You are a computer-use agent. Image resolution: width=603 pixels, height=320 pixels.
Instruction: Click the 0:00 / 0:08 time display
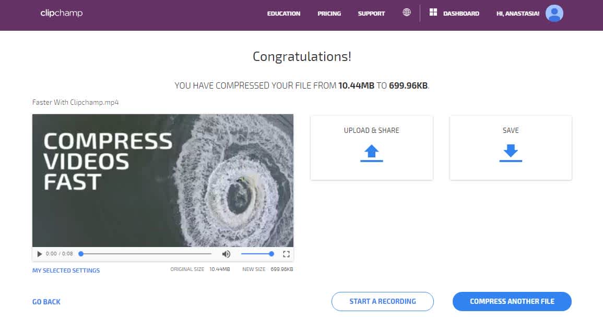59,254
